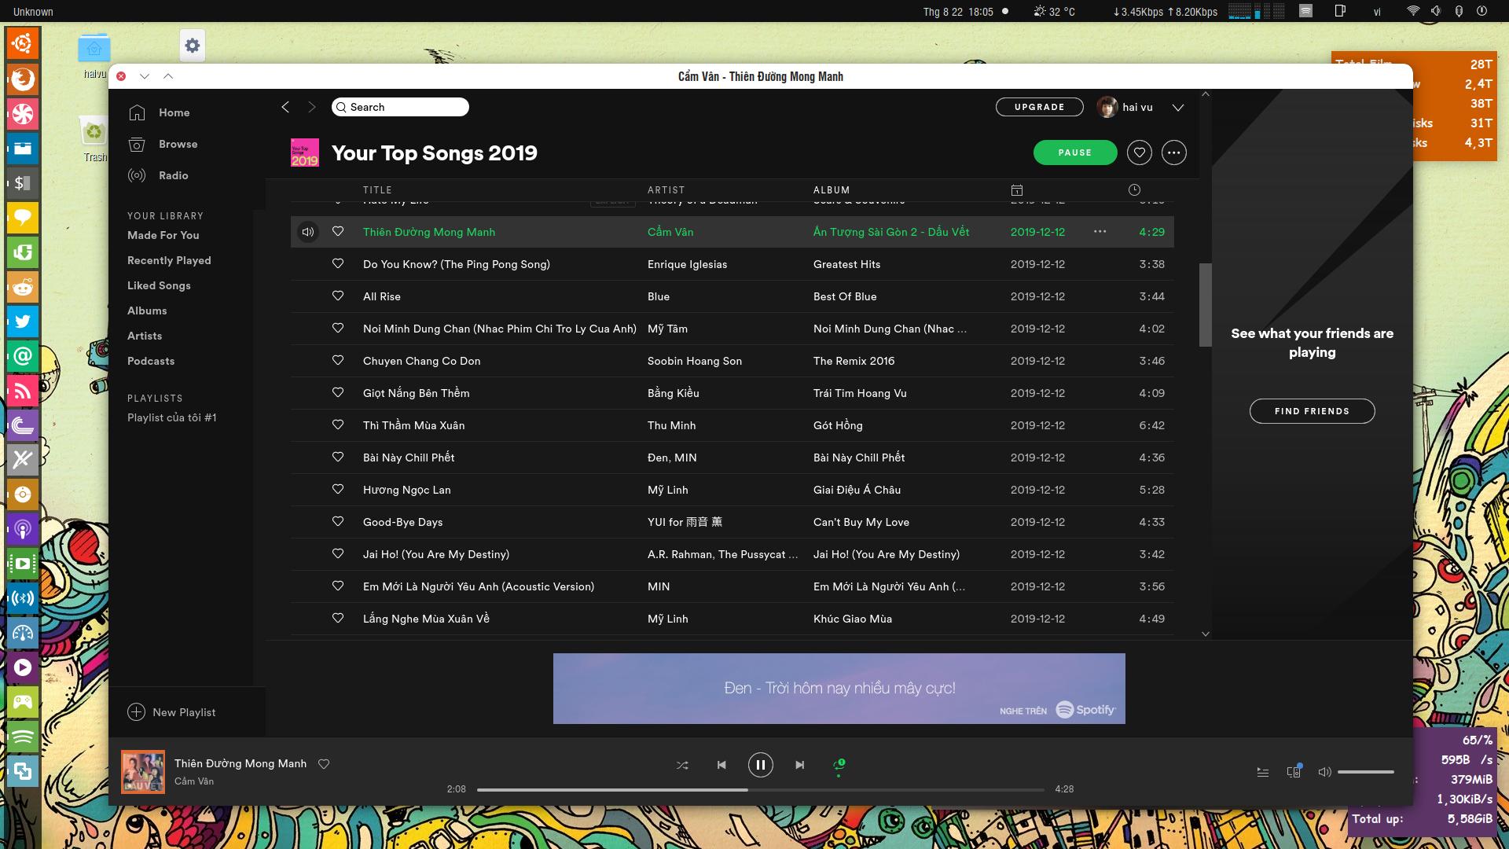This screenshot has width=1509, height=849.
Task: Like Do You Know? (The Ping Pong Song)
Action: 338,263
